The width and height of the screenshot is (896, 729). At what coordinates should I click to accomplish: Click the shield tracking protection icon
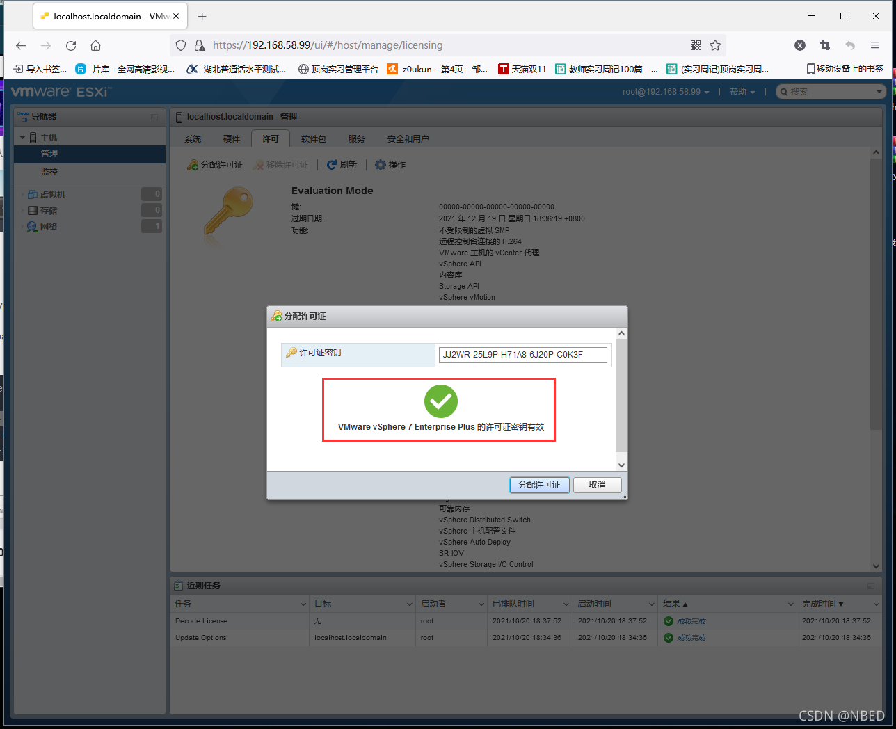[181, 45]
